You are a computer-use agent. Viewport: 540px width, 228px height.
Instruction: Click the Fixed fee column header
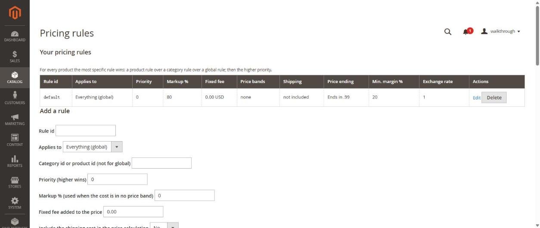[x=219, y=82]
